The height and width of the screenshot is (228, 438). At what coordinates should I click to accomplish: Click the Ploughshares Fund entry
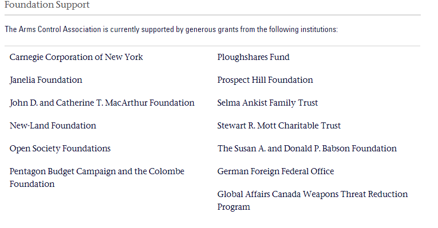[253, 57]
